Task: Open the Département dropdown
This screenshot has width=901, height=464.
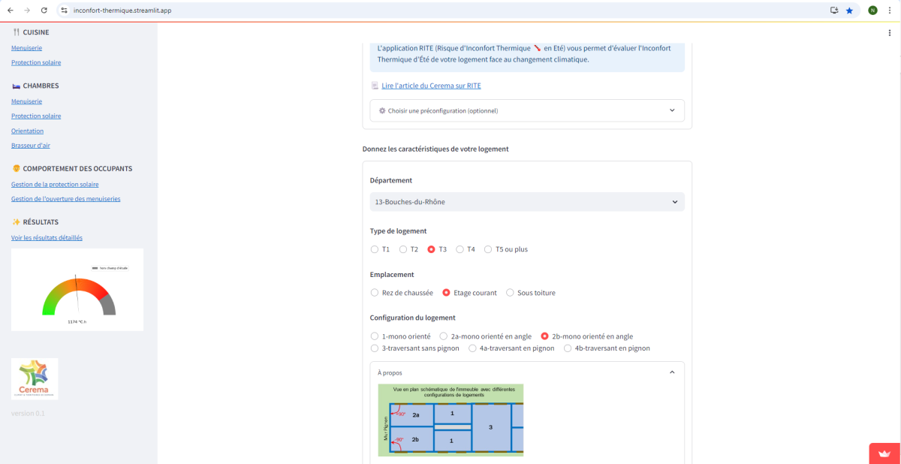Action: (527, 202)
